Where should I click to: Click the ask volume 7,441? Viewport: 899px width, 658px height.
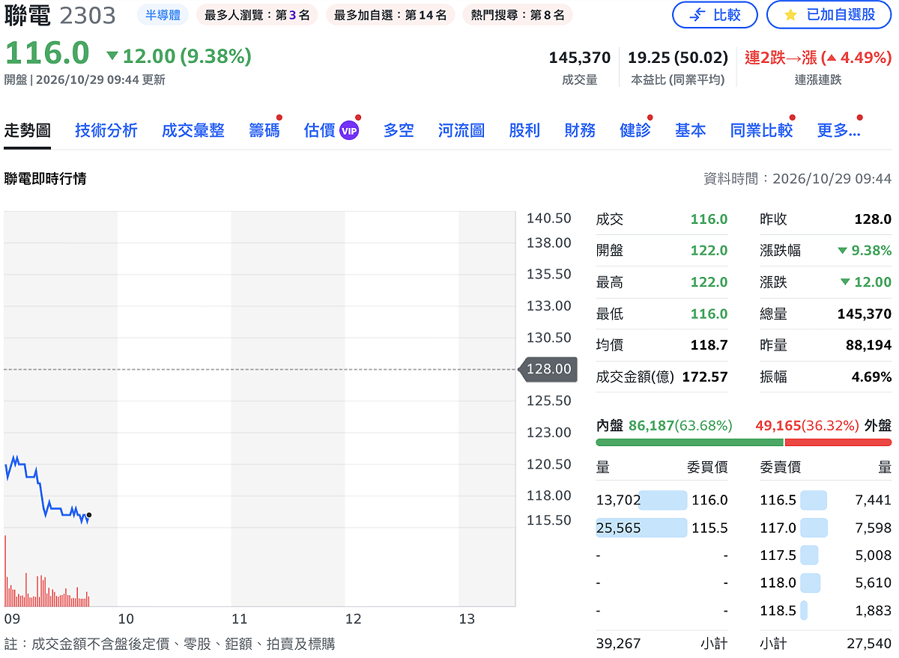(x=874, y=500)
